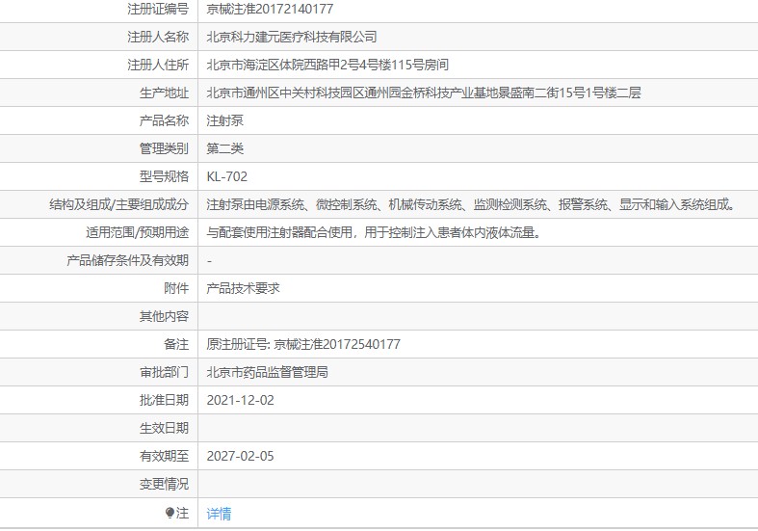This screenshot has height=531, width=758.
Task: Open the 详情 link in the 注 row
Action: pos(219,514)
